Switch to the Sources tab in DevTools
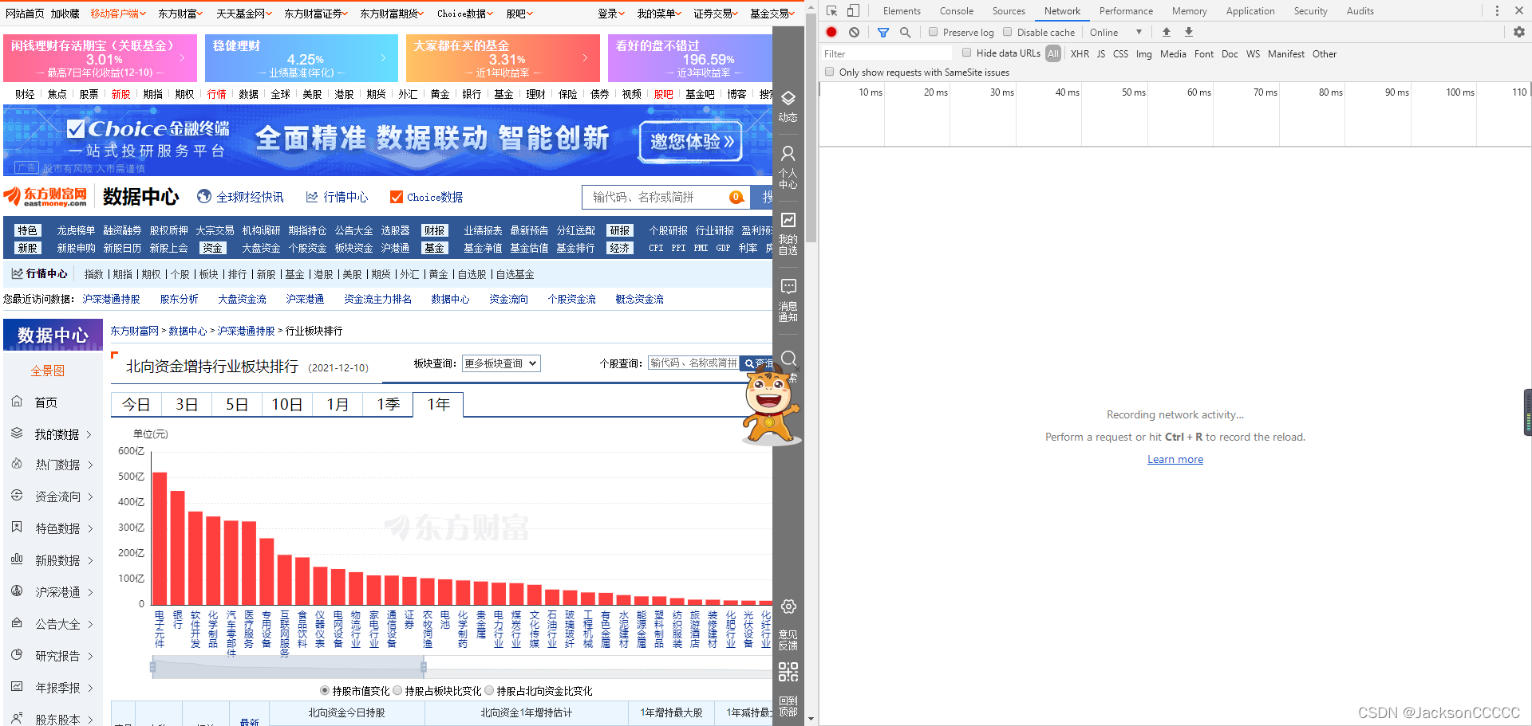The width and height of the screenshot is (1532, 726). click(x=1009, y=11)
